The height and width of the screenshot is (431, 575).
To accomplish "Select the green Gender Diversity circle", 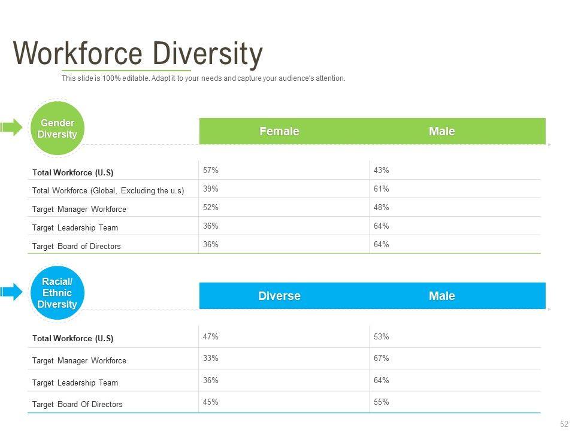I will [x=57, y=128].
